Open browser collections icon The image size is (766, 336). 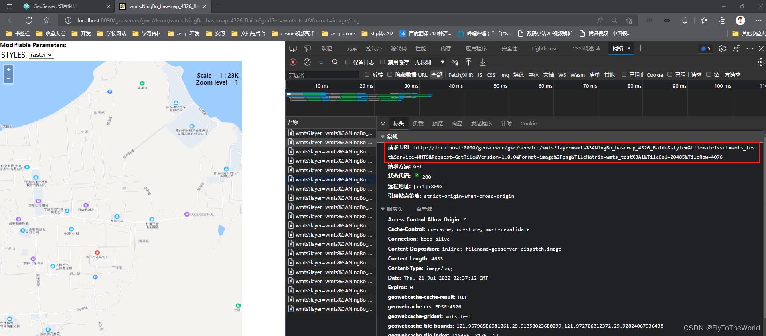point(722,20)
